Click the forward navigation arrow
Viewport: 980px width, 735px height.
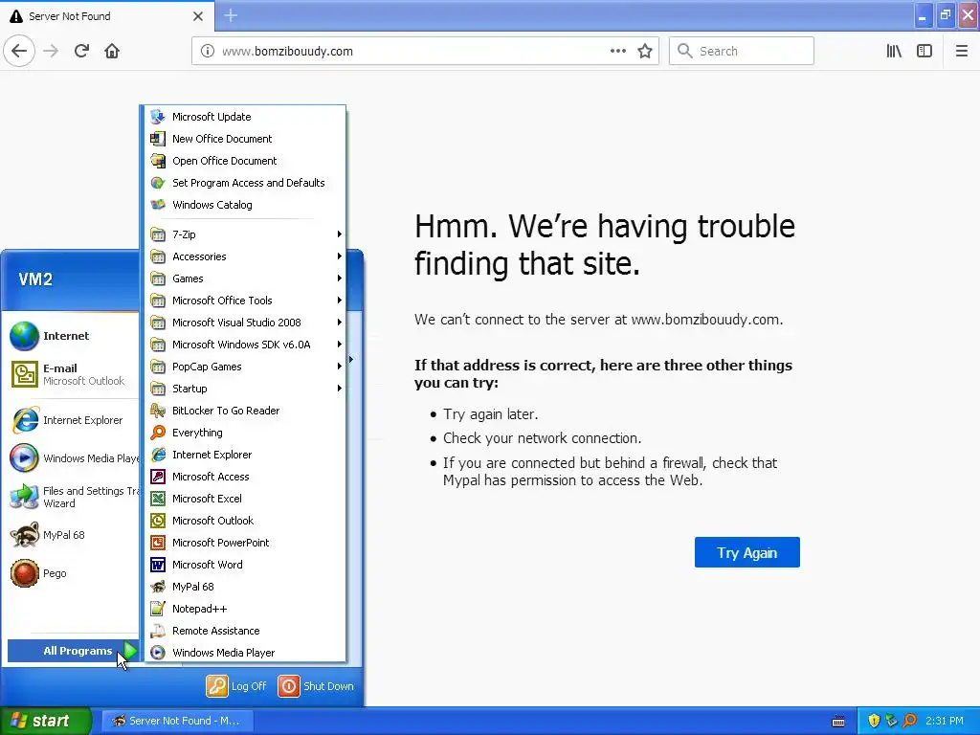pyautogui.click(x=51, y=51)
